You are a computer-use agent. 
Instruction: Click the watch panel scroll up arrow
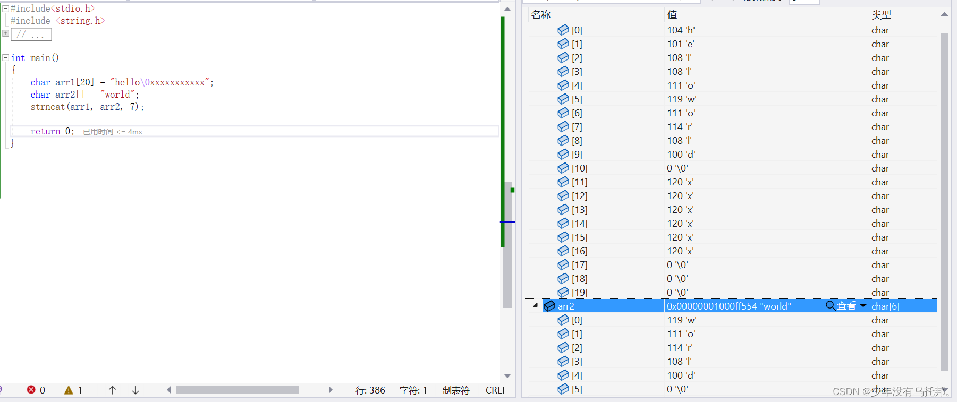point(944,14)
